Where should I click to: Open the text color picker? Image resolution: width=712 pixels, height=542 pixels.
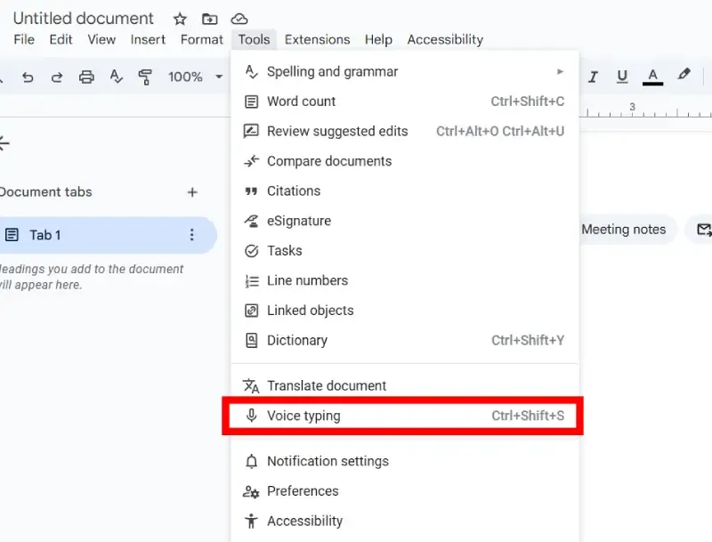tap(653, 77)
